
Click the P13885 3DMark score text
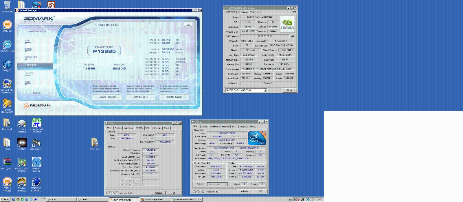(104, 51)
